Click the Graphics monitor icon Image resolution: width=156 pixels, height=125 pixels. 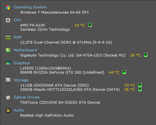(x=8, y=63)
